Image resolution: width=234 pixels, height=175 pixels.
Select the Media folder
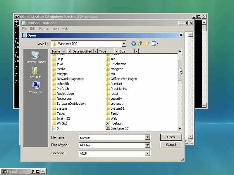pos(59,69)
